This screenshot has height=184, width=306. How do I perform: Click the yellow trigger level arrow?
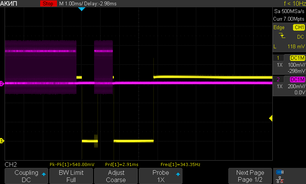click(271, 118)
